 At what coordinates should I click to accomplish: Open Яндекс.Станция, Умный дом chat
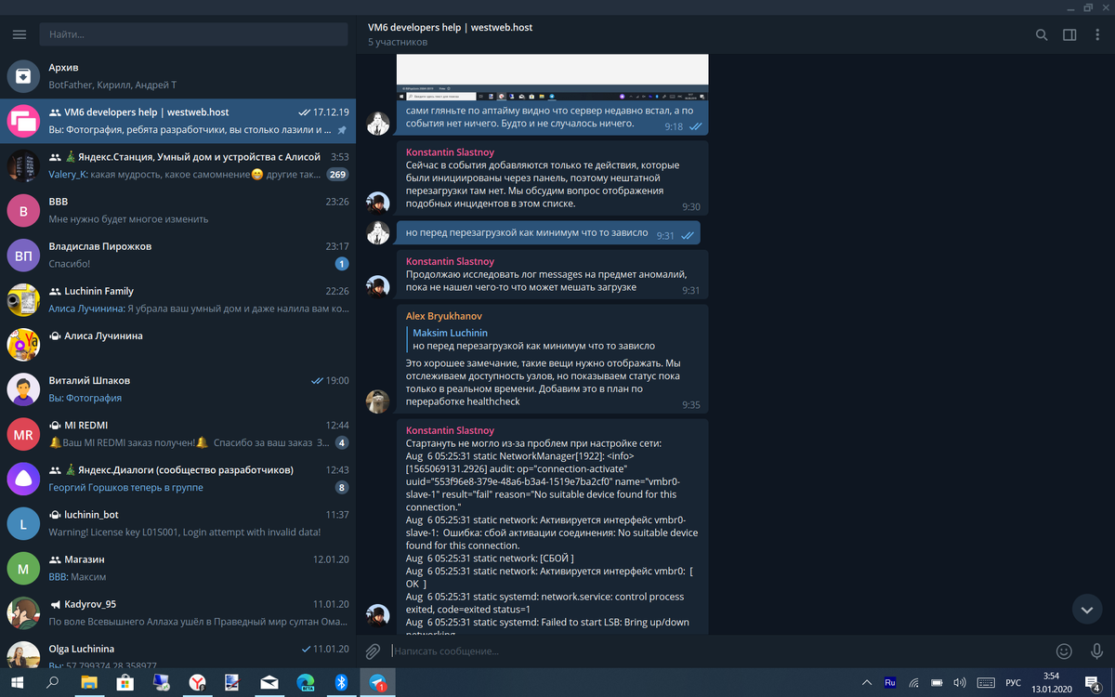pos(178,165)
